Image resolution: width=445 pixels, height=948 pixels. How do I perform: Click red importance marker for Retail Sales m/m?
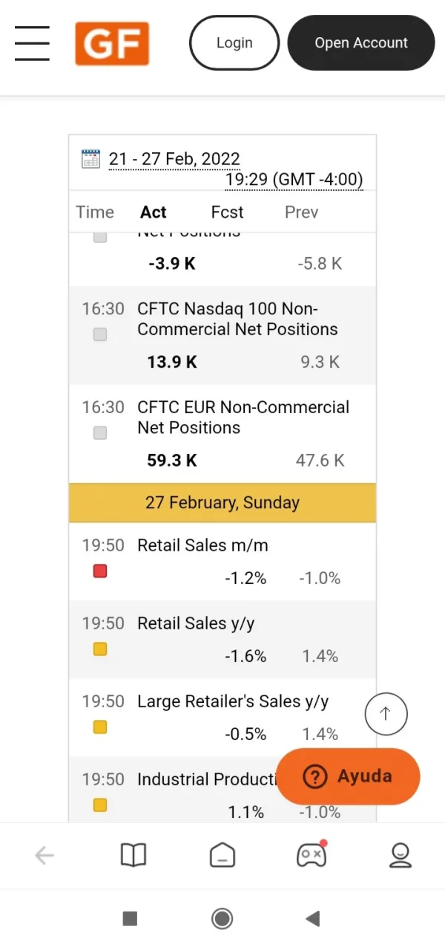pos(100,571)
